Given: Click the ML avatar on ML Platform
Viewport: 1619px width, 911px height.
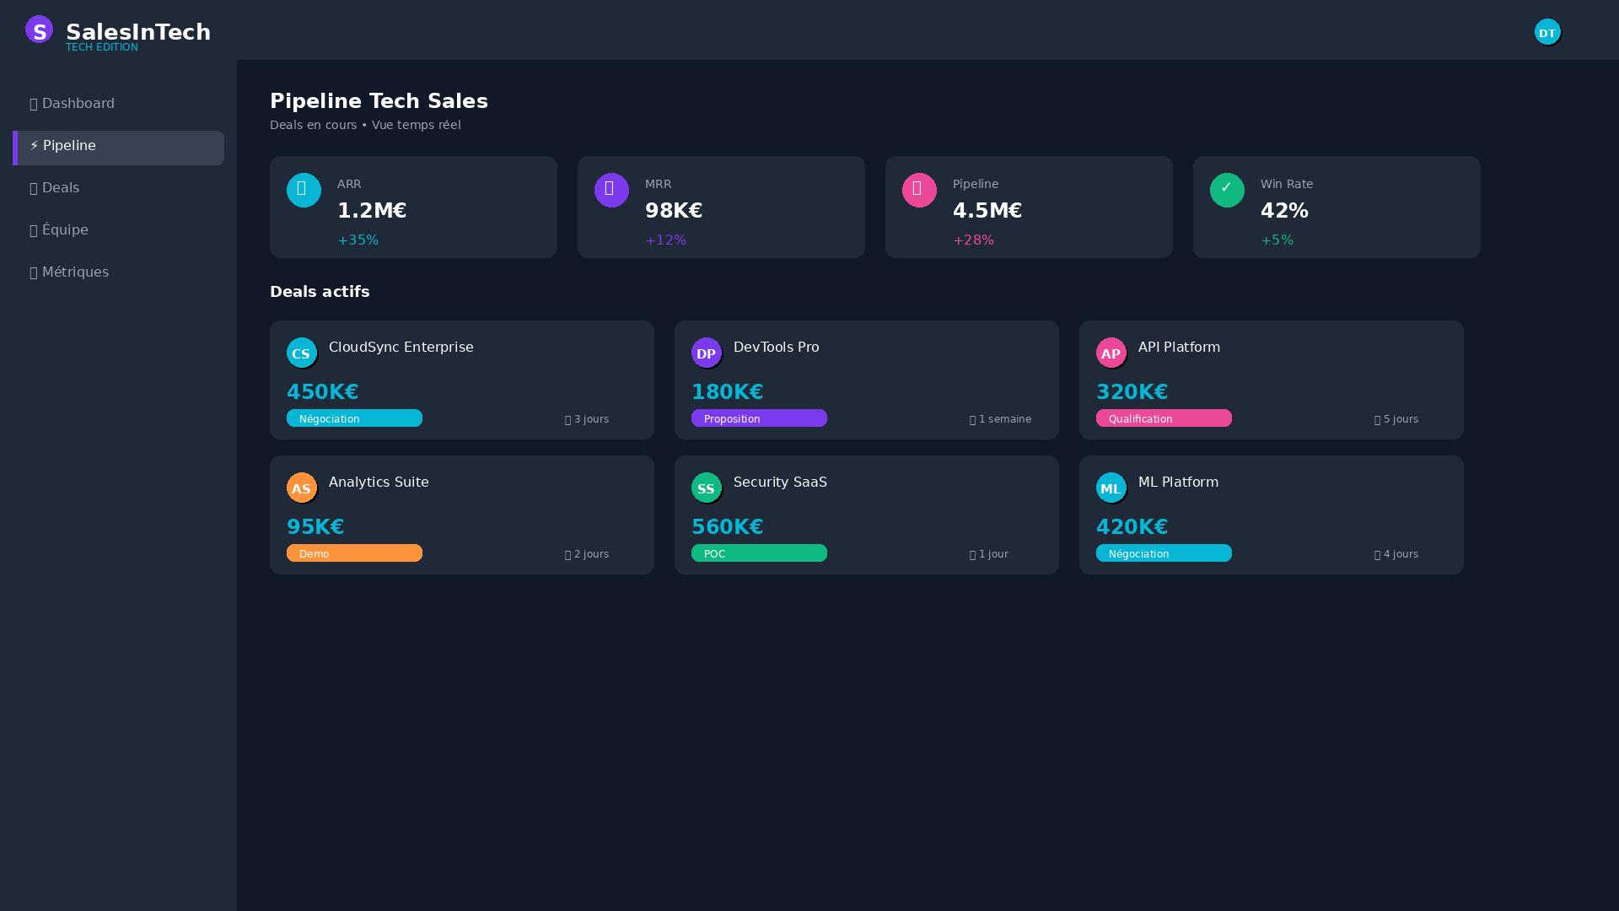Looking at the screenshot, I should tap(1111, 488).
